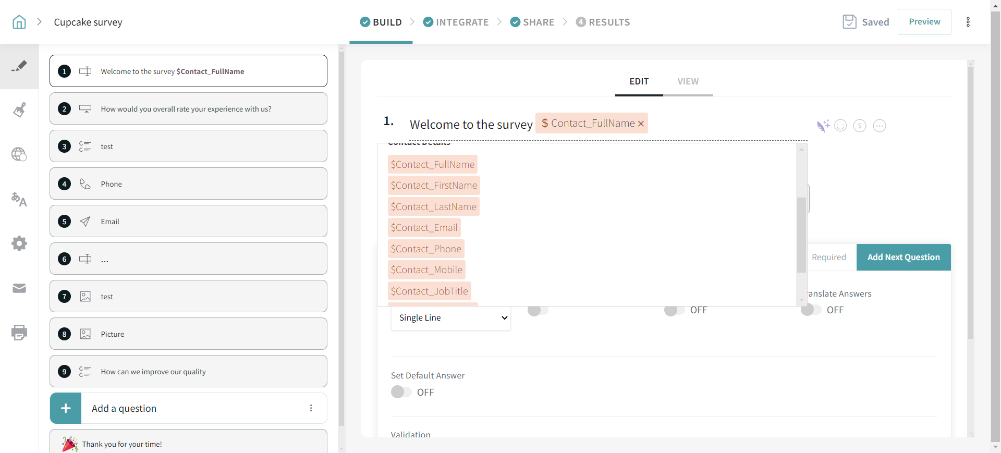Viewport: 1001px width, 453px height.
Task: Click the printer icon in sidebar
Action: [19, 333]
